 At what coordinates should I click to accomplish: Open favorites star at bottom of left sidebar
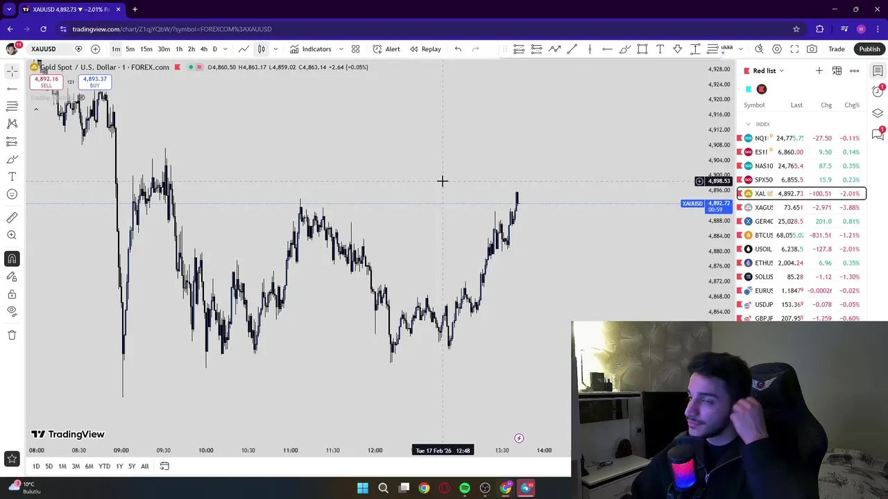[12, 458]
